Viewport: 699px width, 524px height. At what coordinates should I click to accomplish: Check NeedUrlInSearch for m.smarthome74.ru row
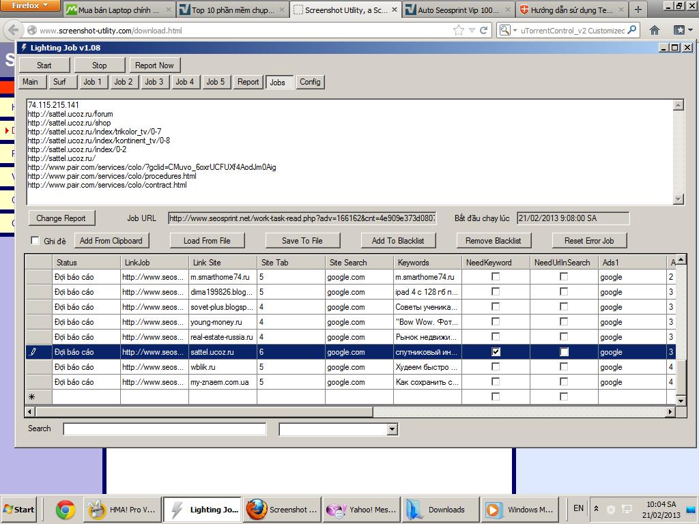coord(564,277)
